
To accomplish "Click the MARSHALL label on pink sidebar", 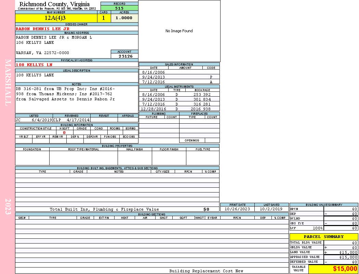I will (8, 82).
